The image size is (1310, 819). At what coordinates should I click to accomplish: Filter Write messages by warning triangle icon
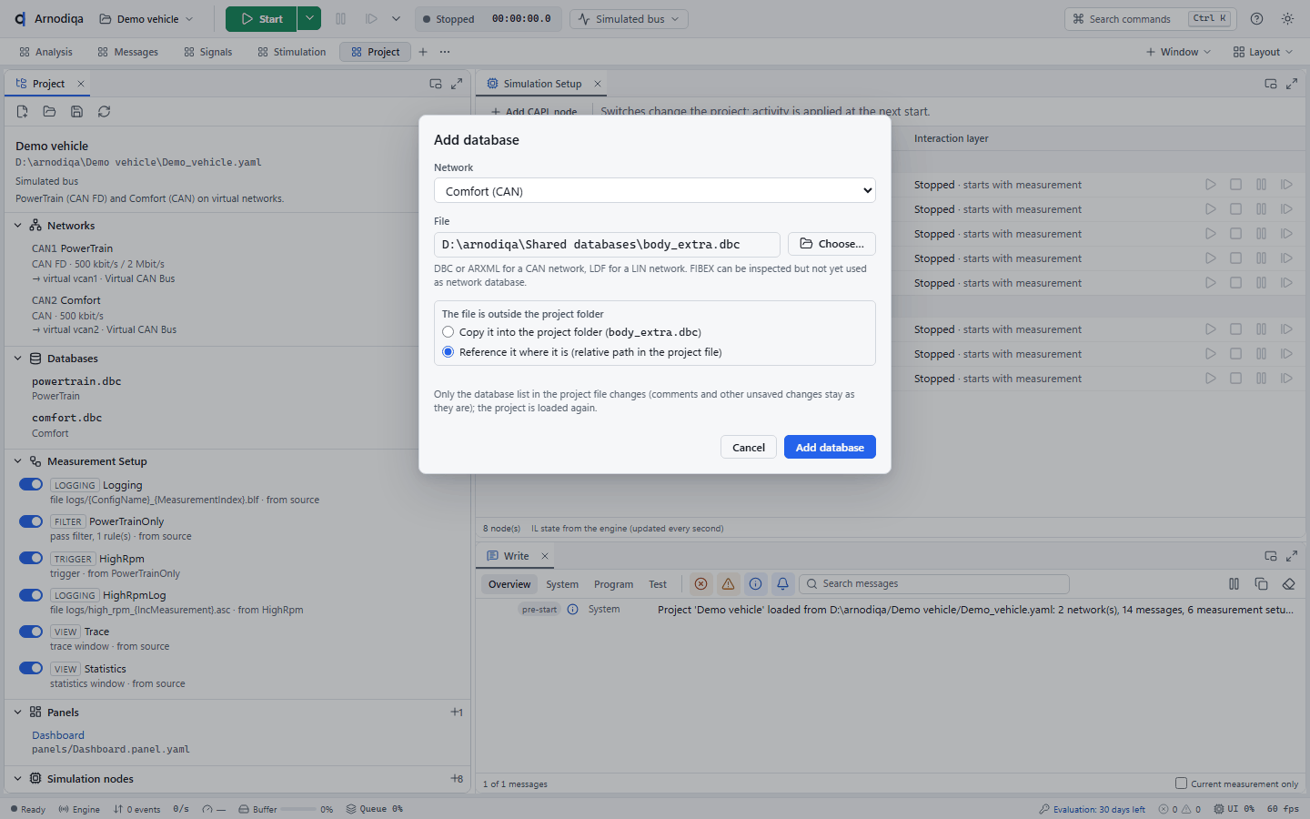coord(728,584)
